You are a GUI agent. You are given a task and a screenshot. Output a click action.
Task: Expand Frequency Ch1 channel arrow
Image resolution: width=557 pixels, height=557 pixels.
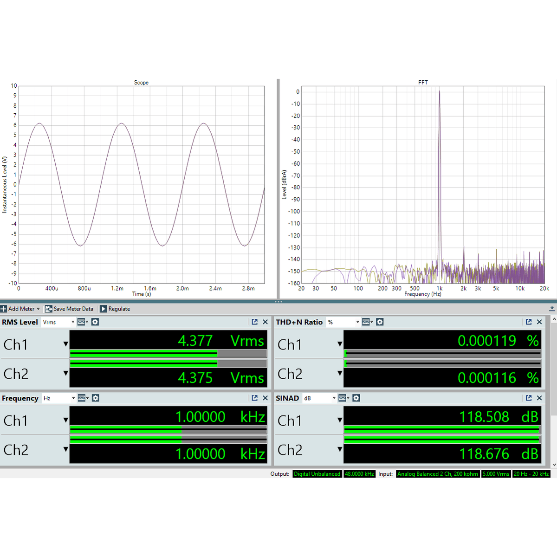point(66,420)
